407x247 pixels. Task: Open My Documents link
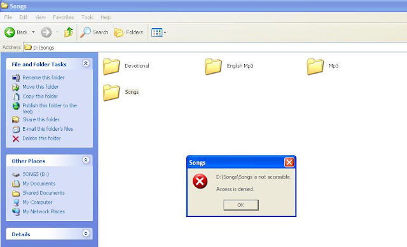pos(39,184)
